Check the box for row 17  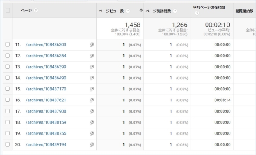point(8,111)
